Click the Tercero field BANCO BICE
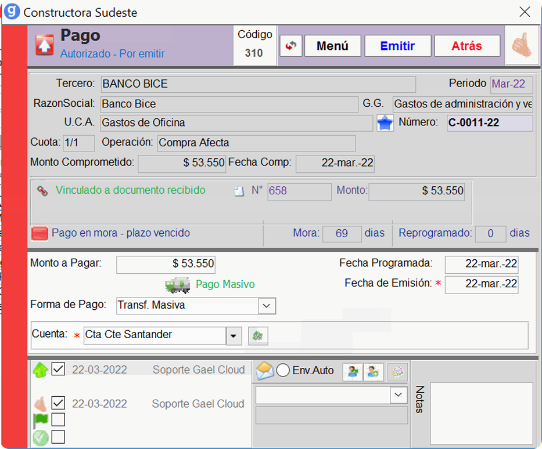This screenshot has height=449, width=542. pos(258,84)
